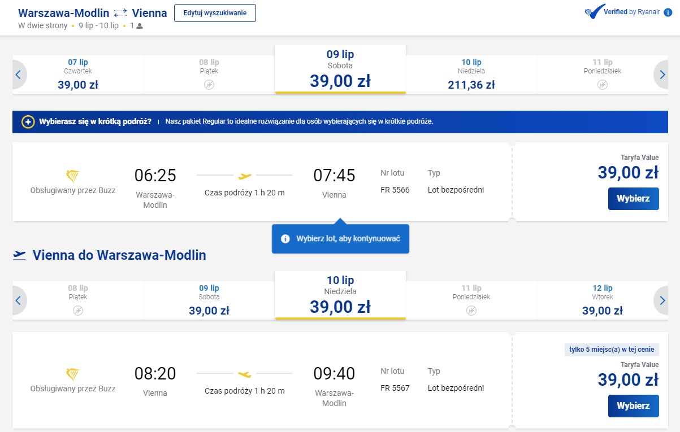
Task: Show later return dates with right arrow
Action: tap(661, 300)
